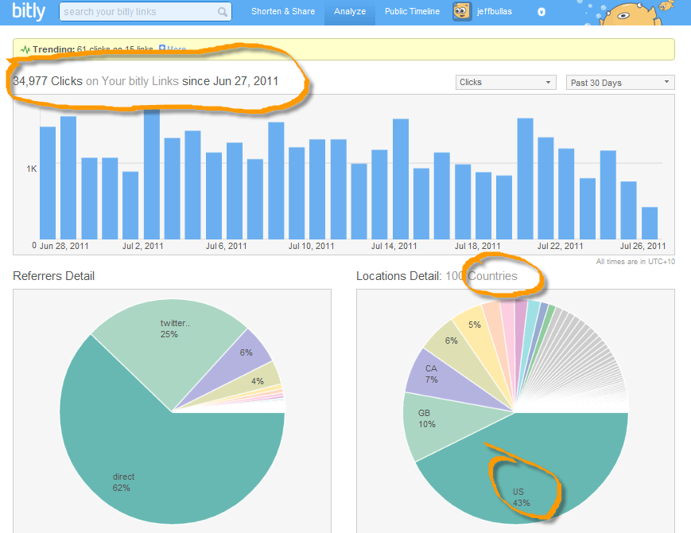Click the 34,977 Clicks total text
This screenshot has width=691, height=533.
click(48, 81)
